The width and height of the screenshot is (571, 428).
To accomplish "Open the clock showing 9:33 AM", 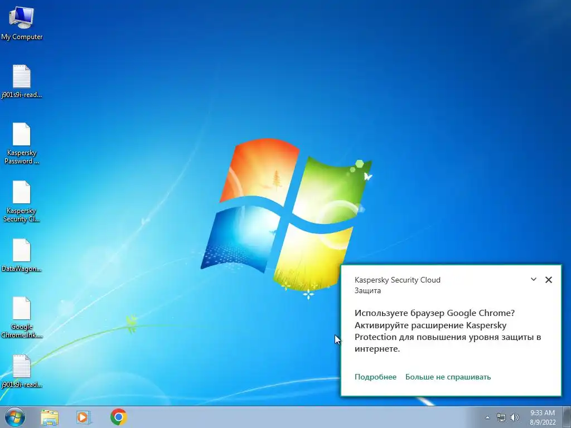I will (x=543, y=417).
